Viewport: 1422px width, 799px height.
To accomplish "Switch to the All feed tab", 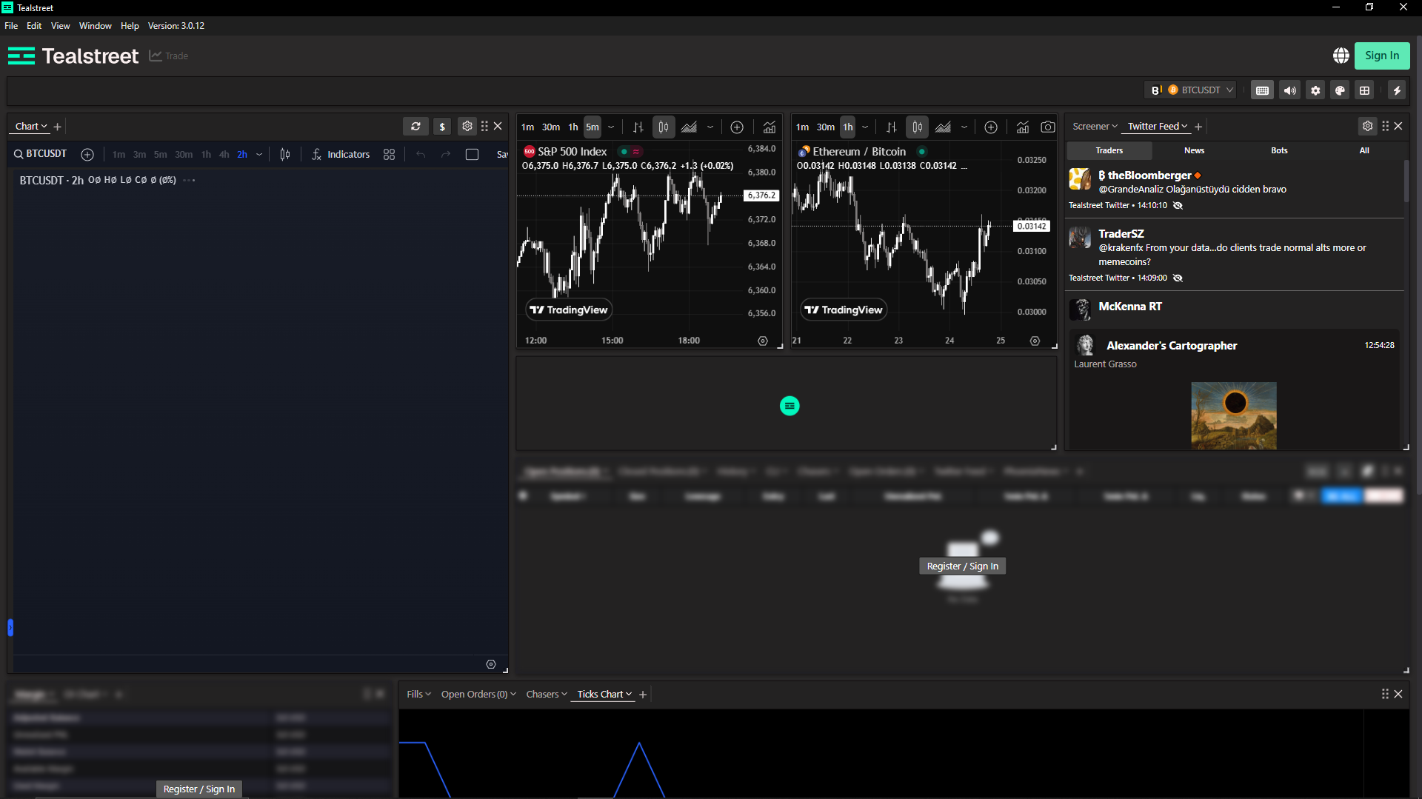I will (x=1364, y=150).
